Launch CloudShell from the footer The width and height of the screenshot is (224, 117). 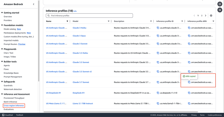8,115
